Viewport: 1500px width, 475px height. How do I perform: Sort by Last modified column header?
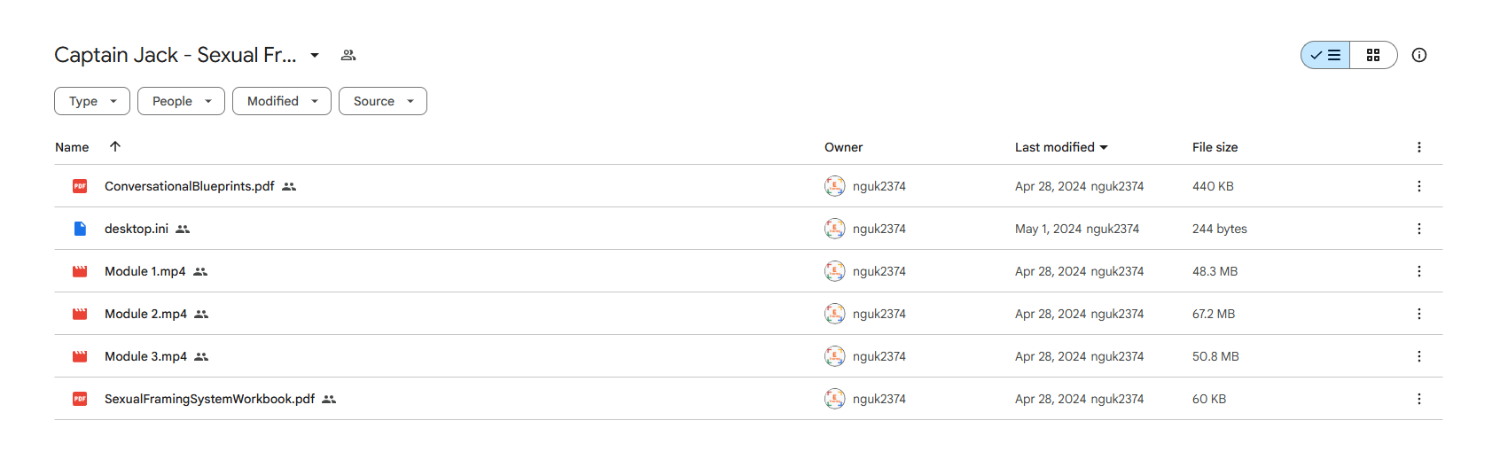coord(1061,147)
